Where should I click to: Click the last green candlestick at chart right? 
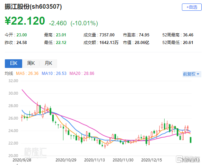pyautogui.click(x=191, y=140)
